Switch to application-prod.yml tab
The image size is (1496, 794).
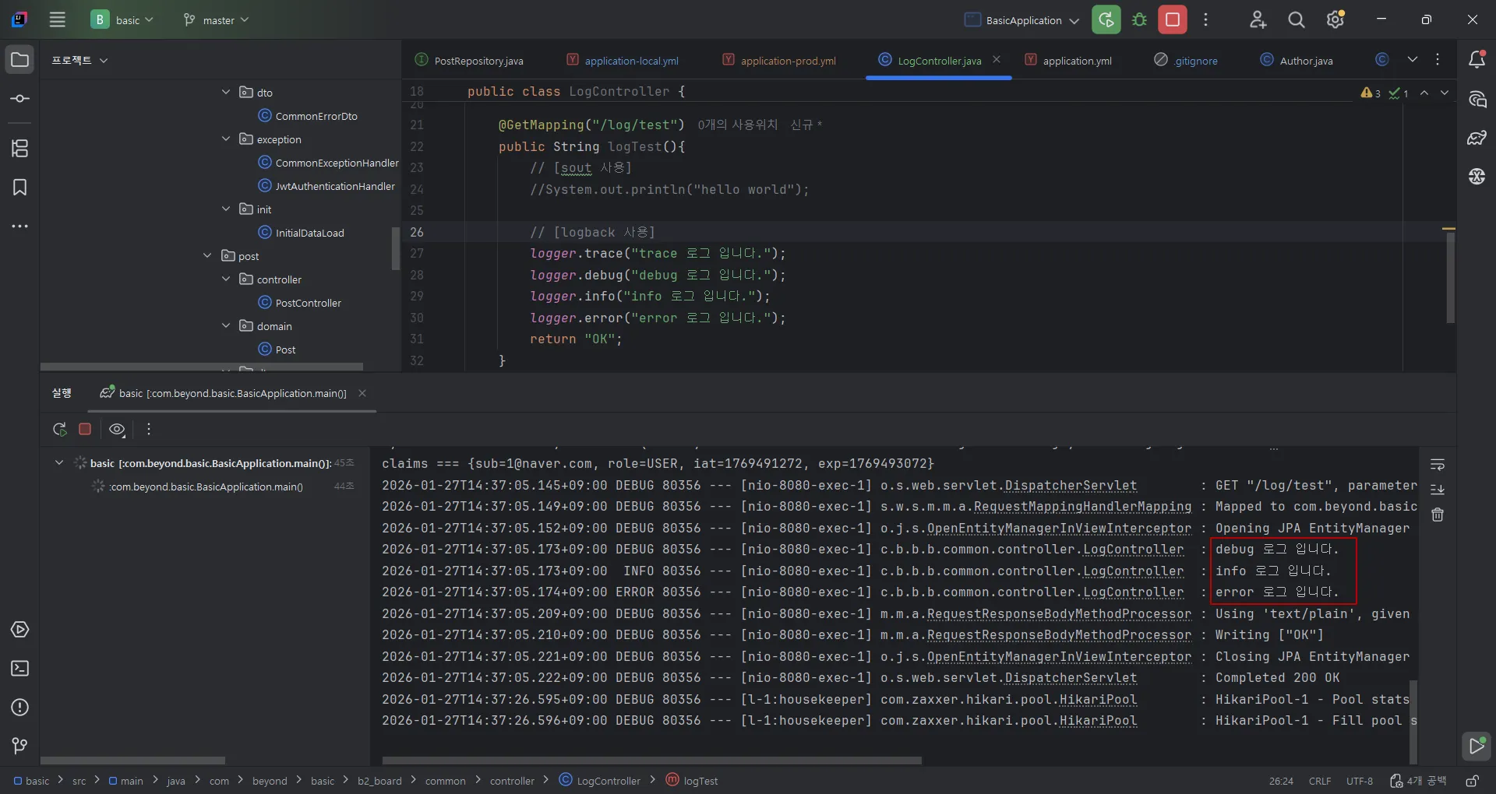779,61
